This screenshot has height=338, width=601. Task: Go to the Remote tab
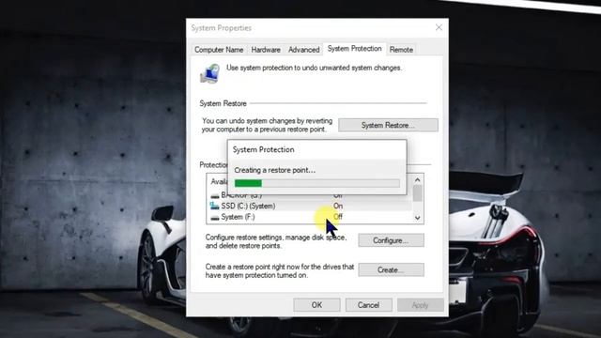coord(401,50)
